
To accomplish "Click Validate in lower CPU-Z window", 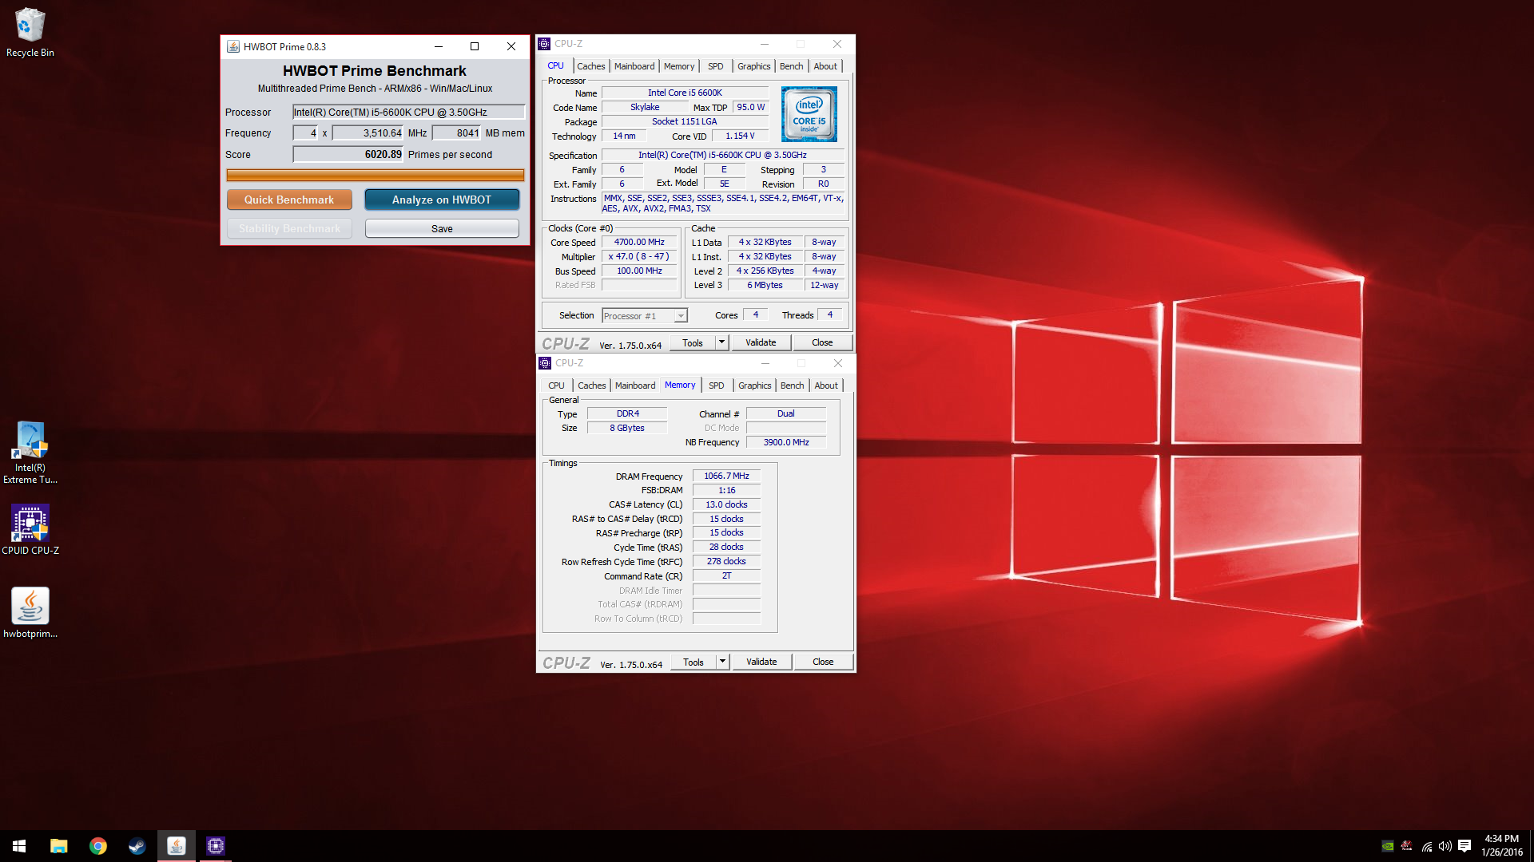I will pyautogui.click(x=761, y=662).
